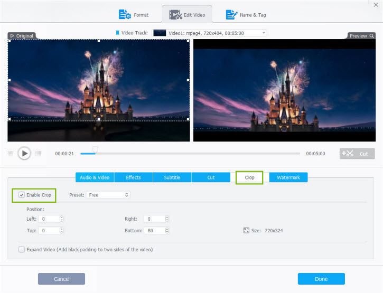Open the Cut tab
Viewport: 383px width, 293px height.
[211, 177]
